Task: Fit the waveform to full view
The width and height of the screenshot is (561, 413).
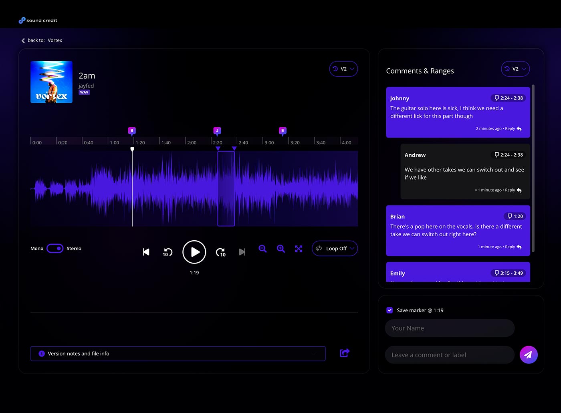Action: click(x=299, y=249)
